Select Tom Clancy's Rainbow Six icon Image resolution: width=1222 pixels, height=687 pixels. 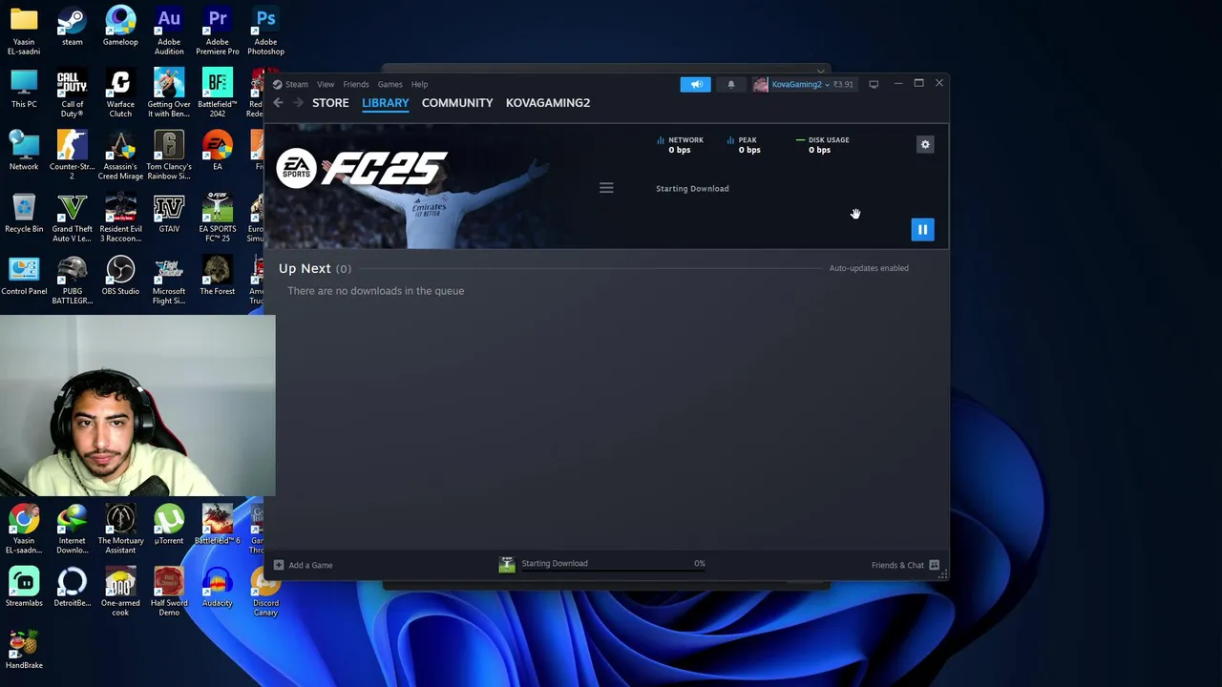click(x=169, y=156)
